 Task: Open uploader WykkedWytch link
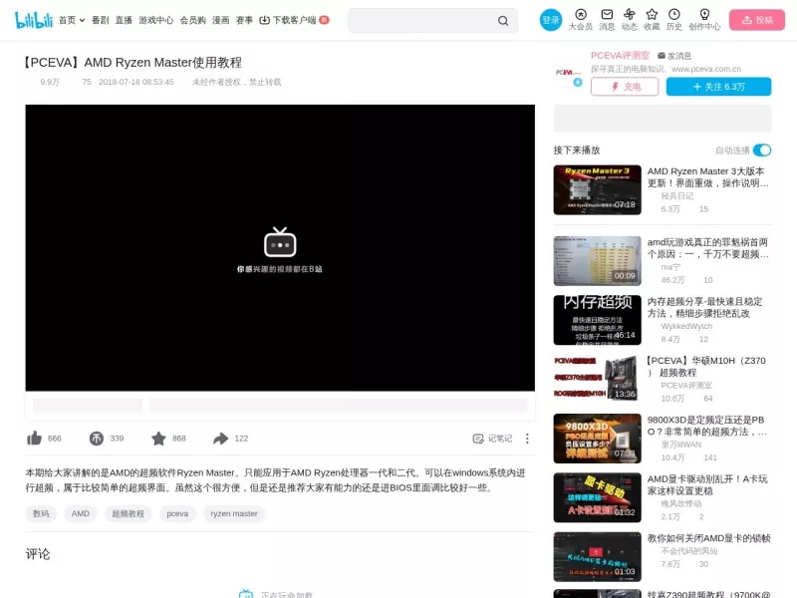click(x=686, y=326)
